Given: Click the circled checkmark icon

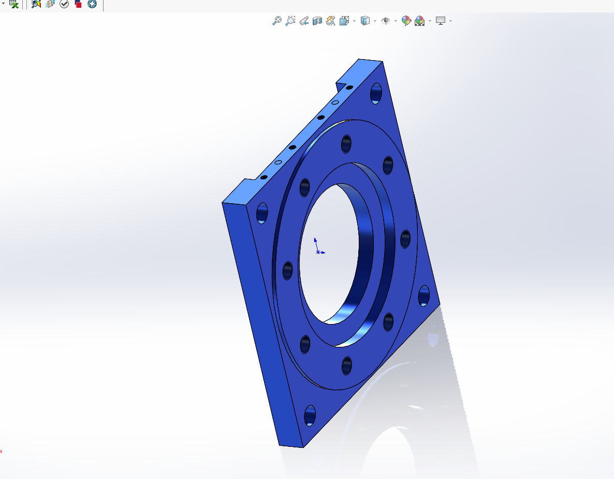Looking at the screenshot, I should 64,4.
